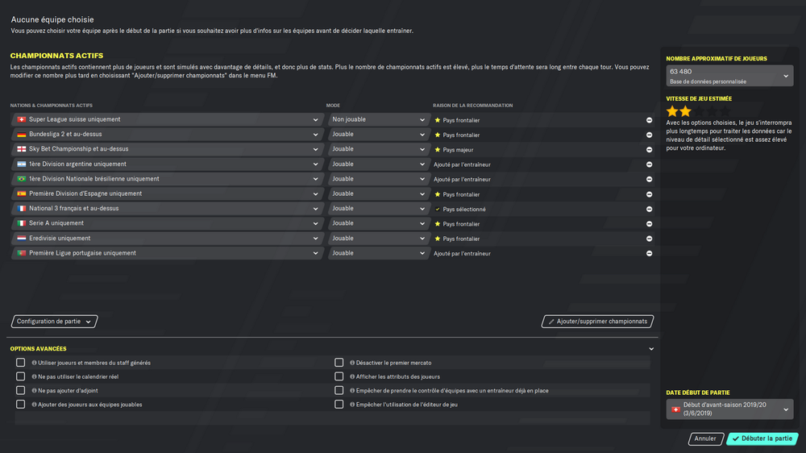Open the Configuration de partie menu
The width and height of the screenshot is (806, 453).
[54, 322]
